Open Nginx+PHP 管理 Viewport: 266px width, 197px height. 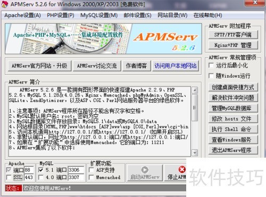233,45
